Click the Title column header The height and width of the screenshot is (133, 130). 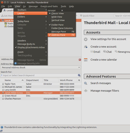click(x=51, y=80)
